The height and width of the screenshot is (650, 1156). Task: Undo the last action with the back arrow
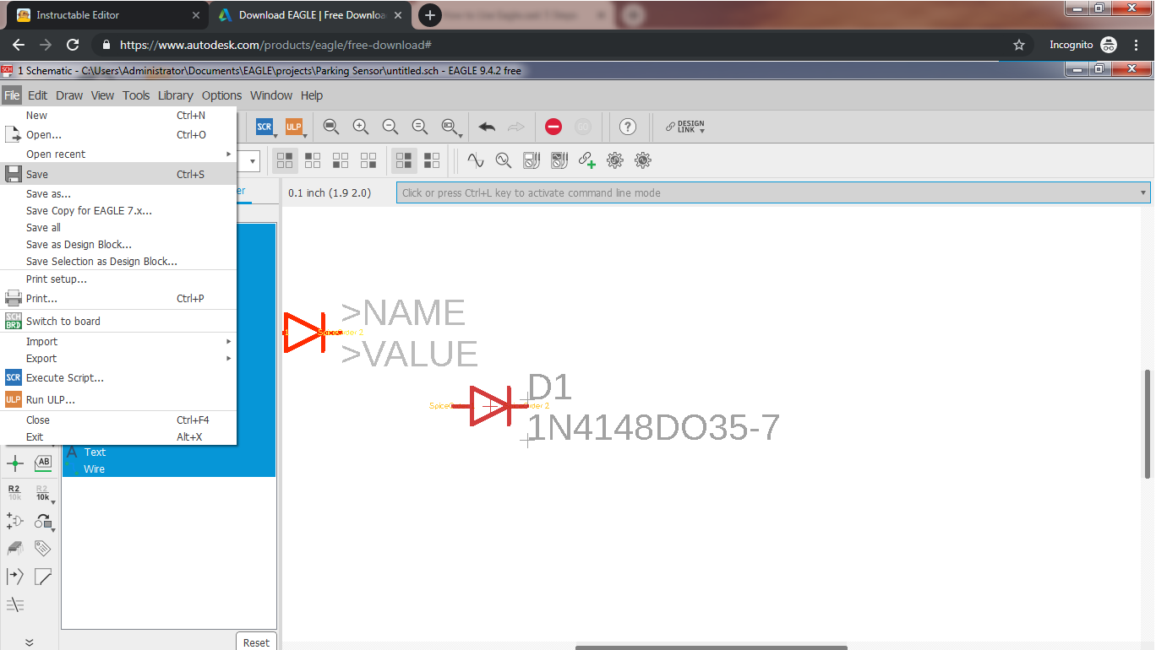pyautogui.click(x=487, y=127)
